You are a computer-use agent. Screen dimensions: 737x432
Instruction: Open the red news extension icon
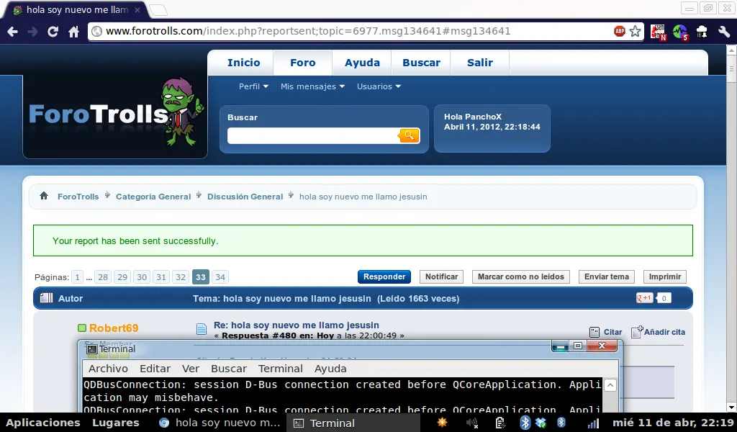click(658, 32)
